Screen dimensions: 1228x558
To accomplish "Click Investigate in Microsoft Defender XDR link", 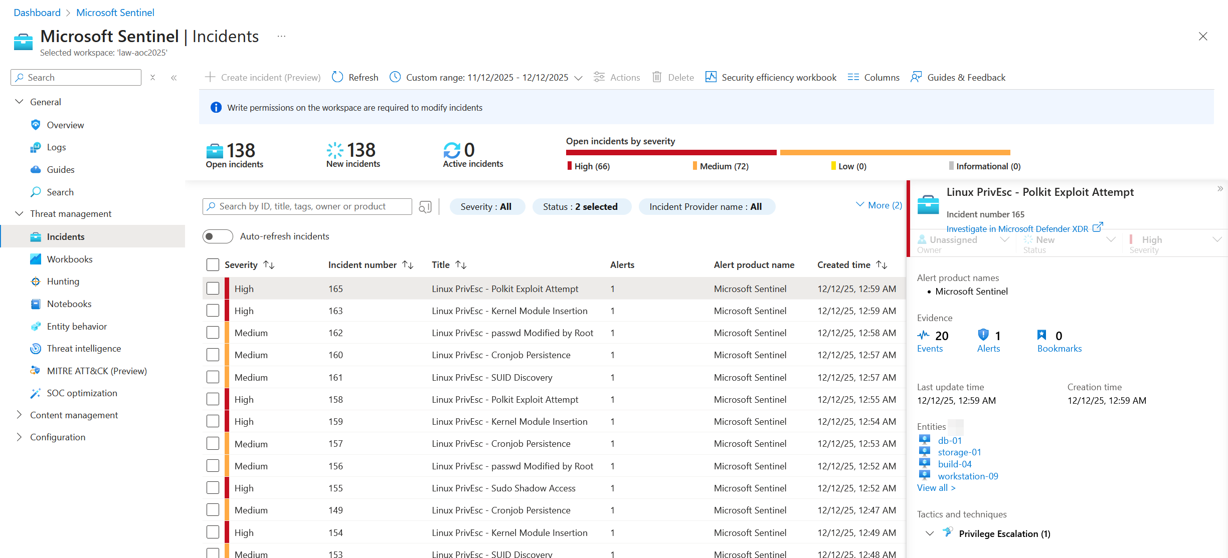I will point(1017,228).
